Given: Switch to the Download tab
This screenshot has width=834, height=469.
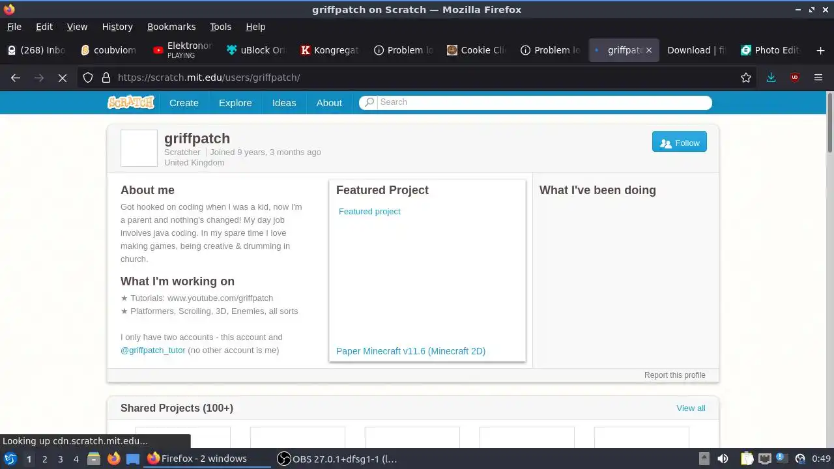Looking at the screenshot, I should click(697, 50).
